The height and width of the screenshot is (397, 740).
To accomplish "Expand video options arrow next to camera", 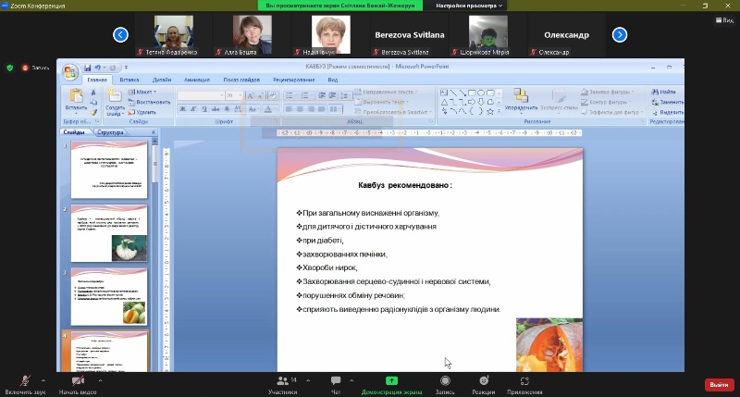I will (x=100, y=378).
